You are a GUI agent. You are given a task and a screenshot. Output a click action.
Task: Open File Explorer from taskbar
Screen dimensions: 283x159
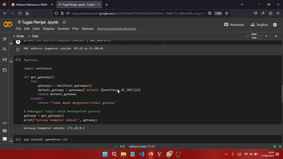123,154
